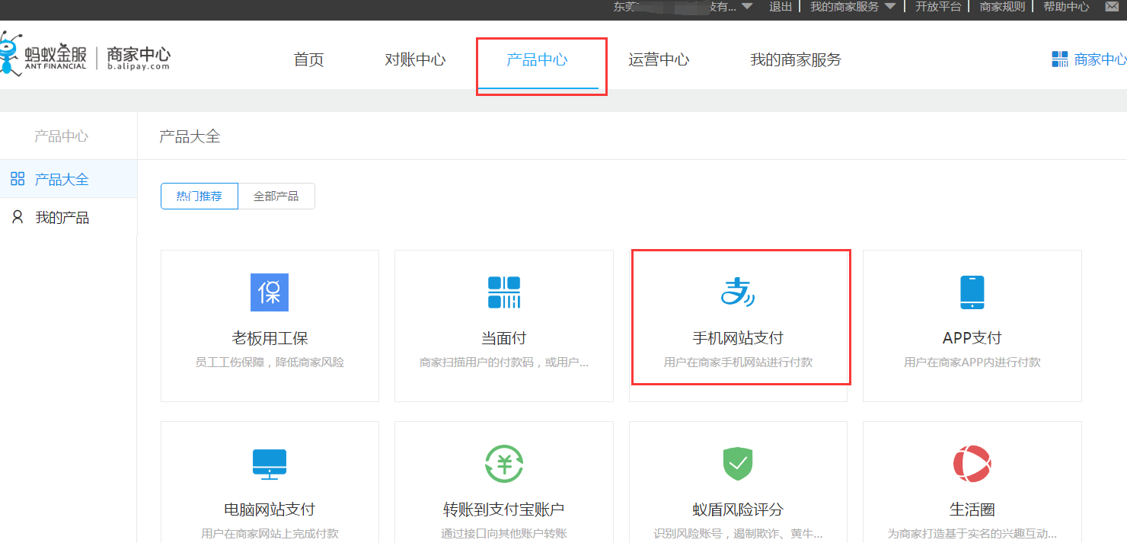Click the Ant Financial ant logo

(11, 55)
